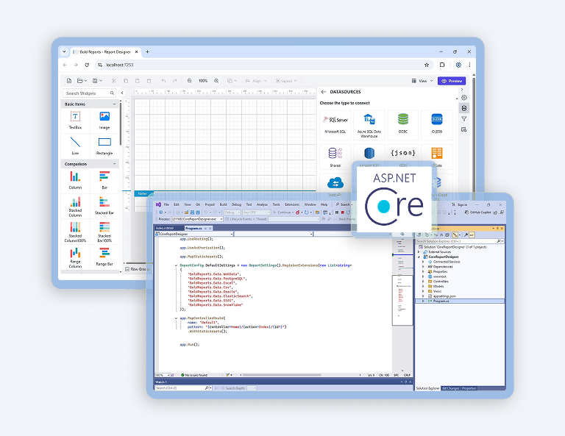
Task: Collapse the Basic Items widget group
Action: 115,104
